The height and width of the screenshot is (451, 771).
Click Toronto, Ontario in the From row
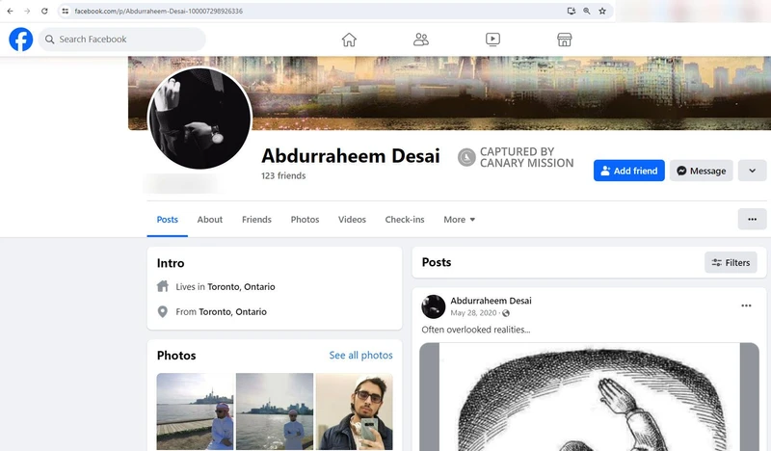[232, 312]
